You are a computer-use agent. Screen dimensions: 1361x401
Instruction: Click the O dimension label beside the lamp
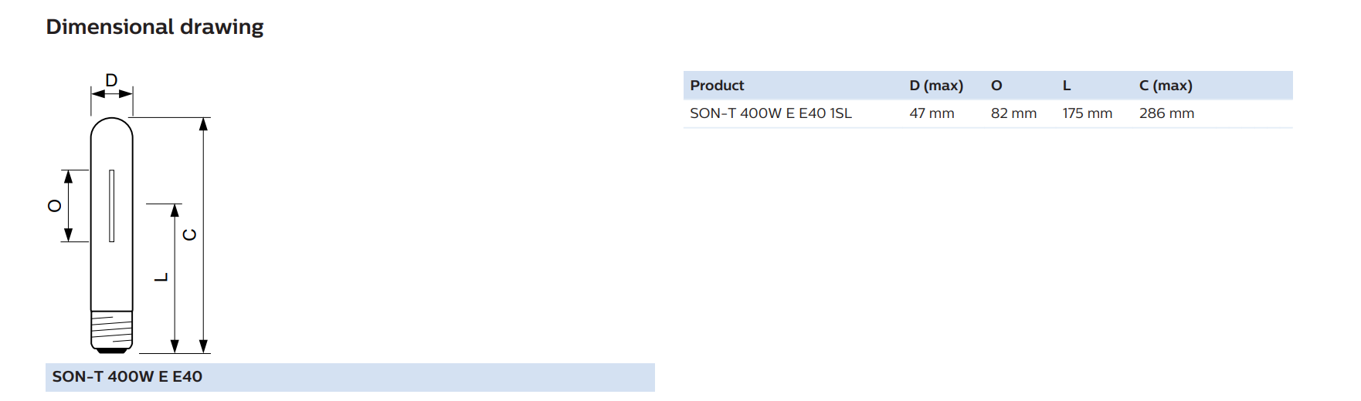click(x=55, y=206)
